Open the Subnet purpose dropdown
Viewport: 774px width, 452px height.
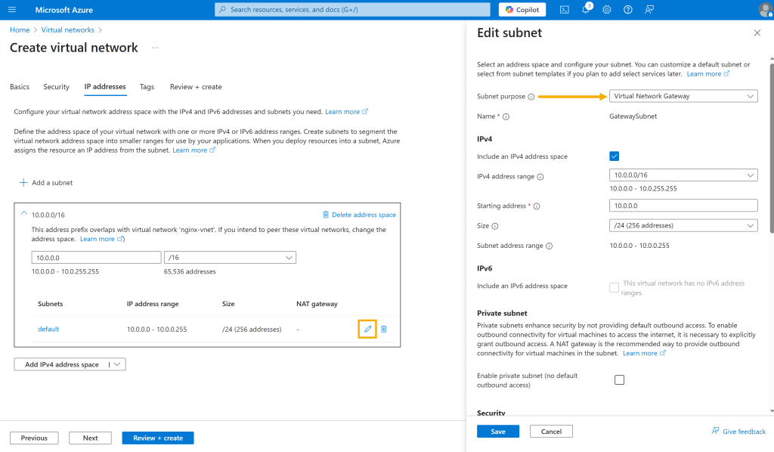coord(683,96)
